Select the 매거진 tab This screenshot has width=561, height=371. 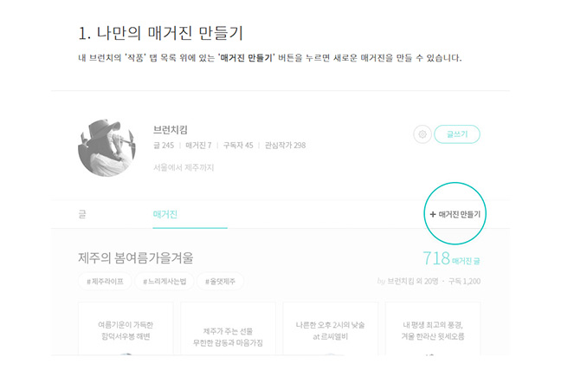tap(164, 213)
